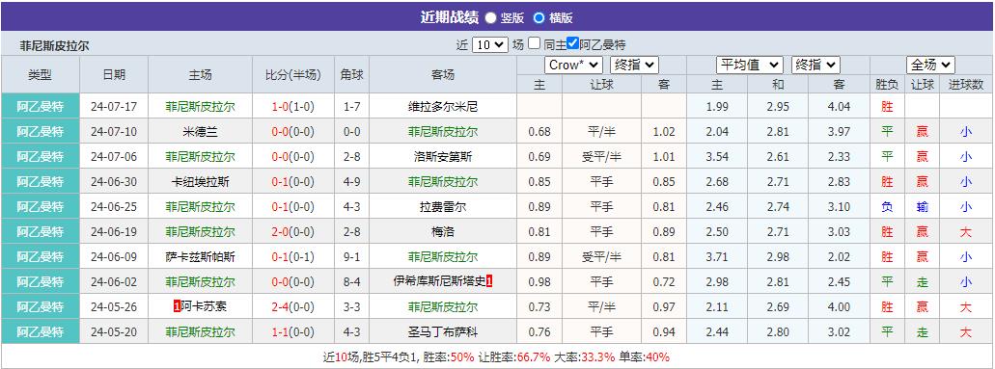Click the 角球 column header
This screenshot has height=369, width=995.
351,75
